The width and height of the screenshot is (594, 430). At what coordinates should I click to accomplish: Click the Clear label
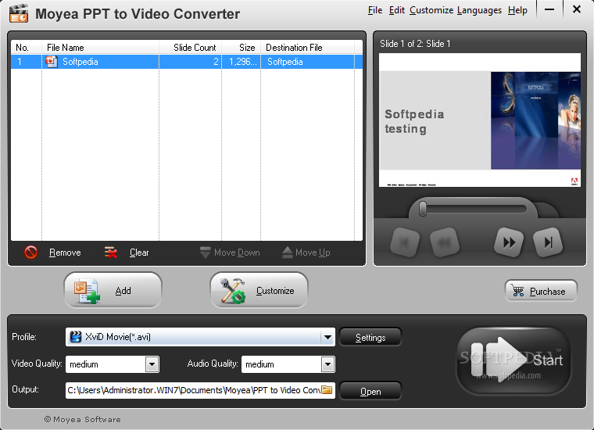pos(139,253)
